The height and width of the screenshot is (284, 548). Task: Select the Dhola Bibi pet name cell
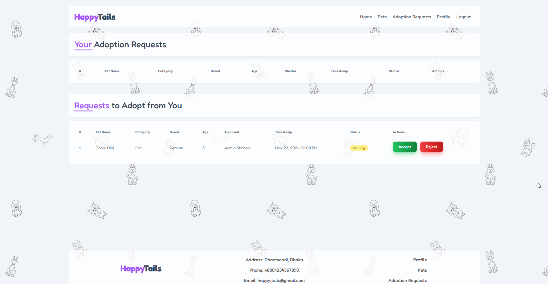(x=105, y=148)
